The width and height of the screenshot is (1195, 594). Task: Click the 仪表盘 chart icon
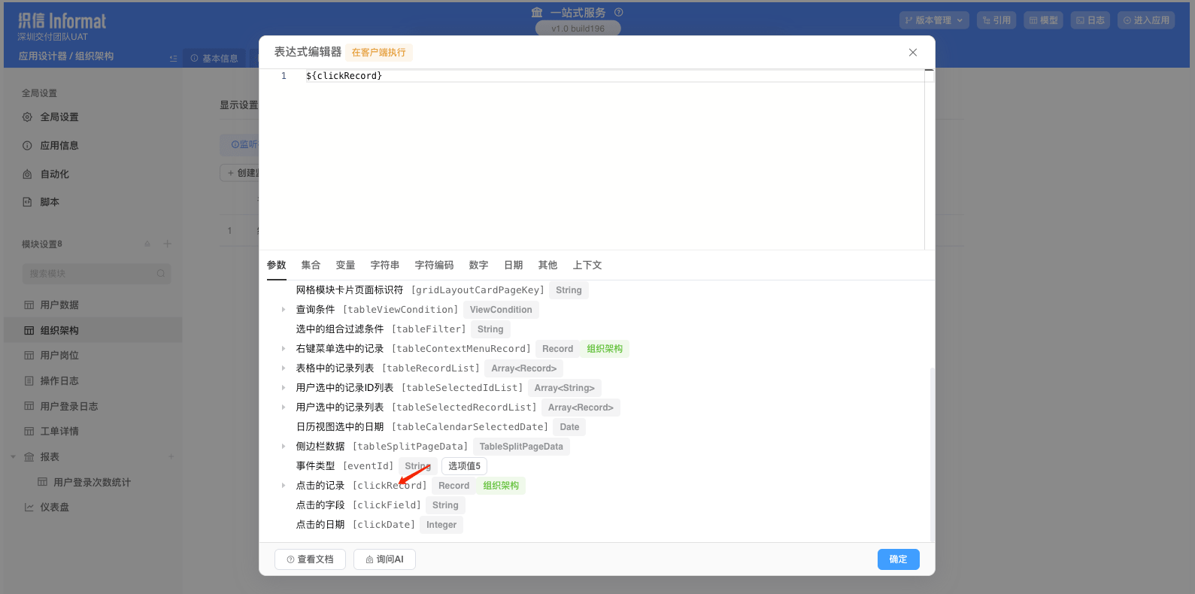[29, 508]
